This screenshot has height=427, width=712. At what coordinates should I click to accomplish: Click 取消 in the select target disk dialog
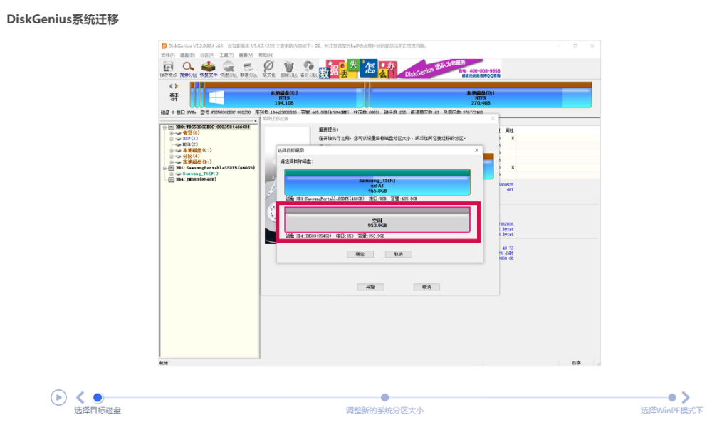tap(398, 254)
